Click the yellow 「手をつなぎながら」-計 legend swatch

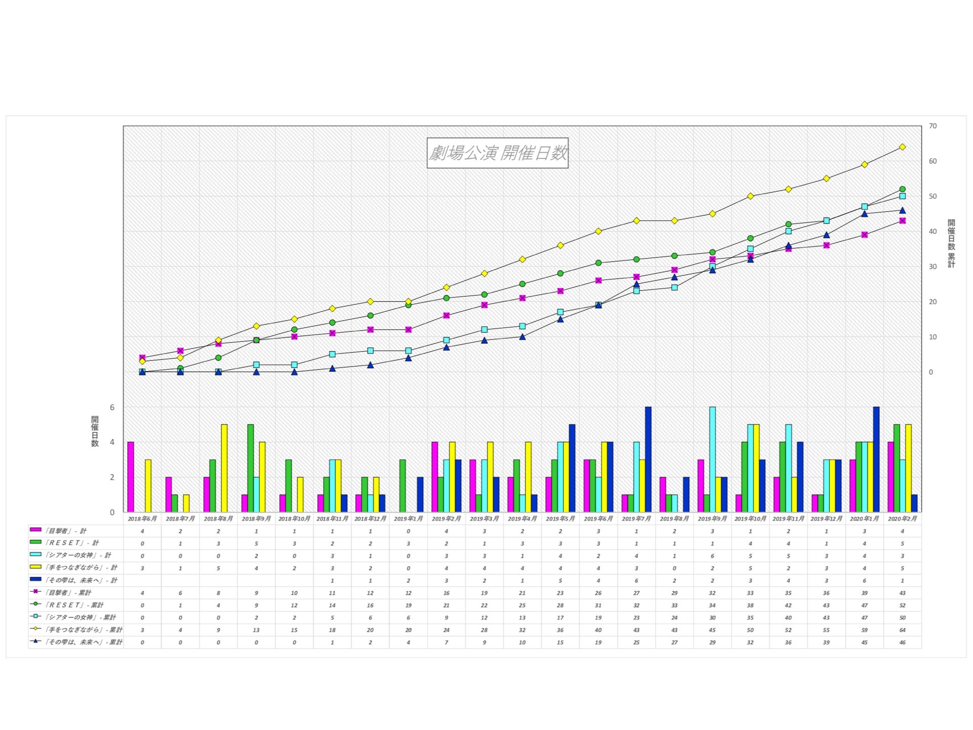35,567
